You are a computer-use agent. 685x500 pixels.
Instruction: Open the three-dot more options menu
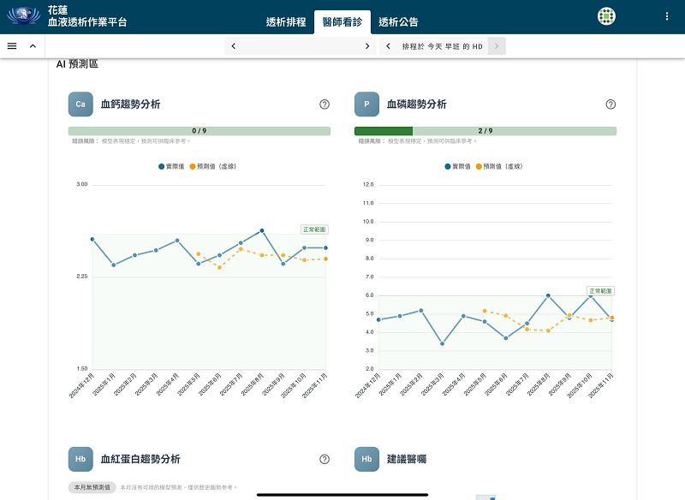[667, 16]
